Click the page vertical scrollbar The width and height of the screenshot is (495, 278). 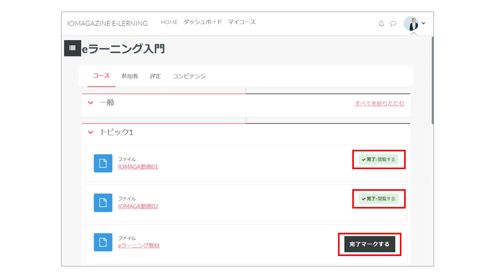coord(432,81)
